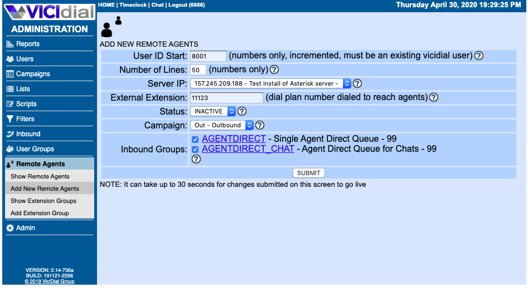Open help icon next to Campaign
The height and width of the screenshot is (288, 528).
click(260, 126)
